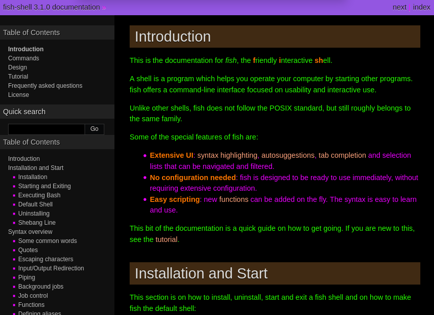Open Executing Bash in the contents tree

point(40,195)
